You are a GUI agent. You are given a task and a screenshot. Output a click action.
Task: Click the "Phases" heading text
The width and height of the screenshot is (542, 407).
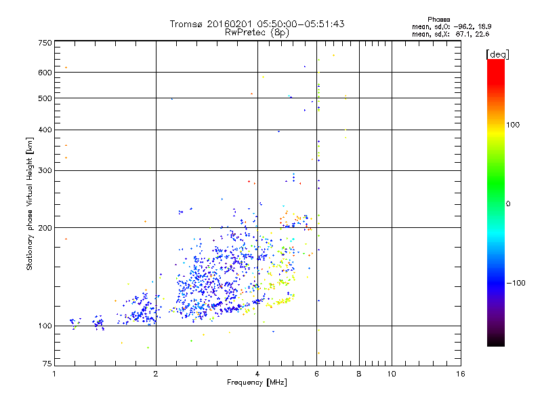438,20
